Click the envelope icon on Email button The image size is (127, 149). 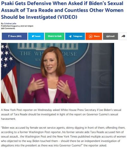108,36
